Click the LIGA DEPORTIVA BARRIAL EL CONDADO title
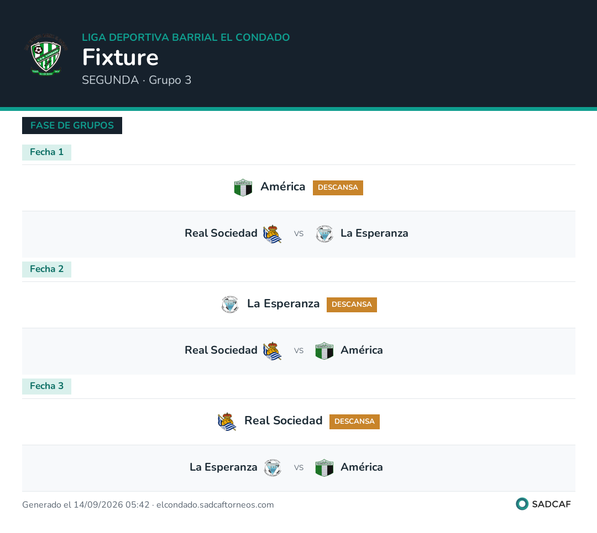 (x=186, y=38)
